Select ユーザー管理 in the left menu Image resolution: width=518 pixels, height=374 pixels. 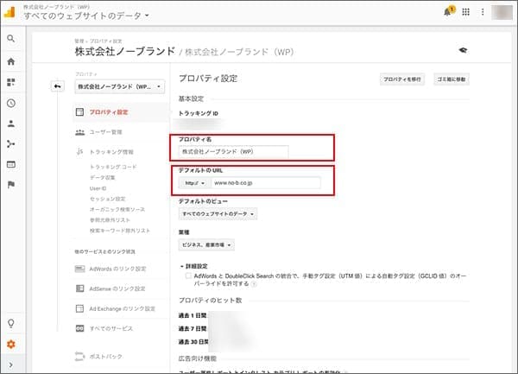click(105, 132)
